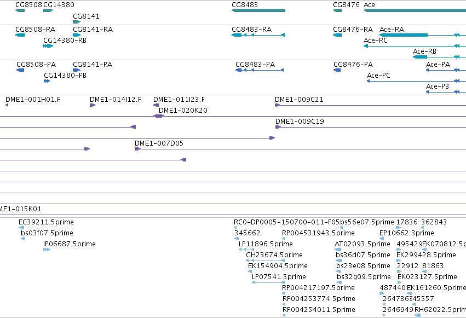This screenshot has height=318, width=466.
Task: Select the DME1-001H01.F clone end marker
Action: click(7, 105)
